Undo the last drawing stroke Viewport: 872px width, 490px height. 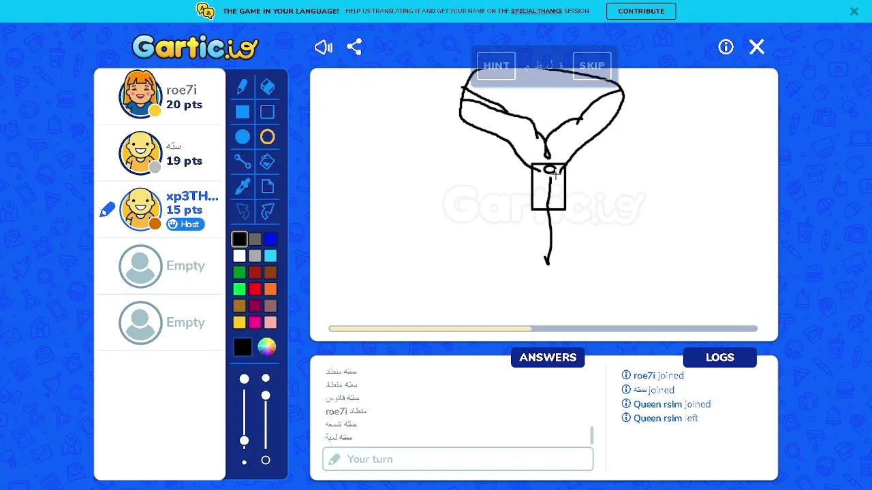click(x=243, y=211)
